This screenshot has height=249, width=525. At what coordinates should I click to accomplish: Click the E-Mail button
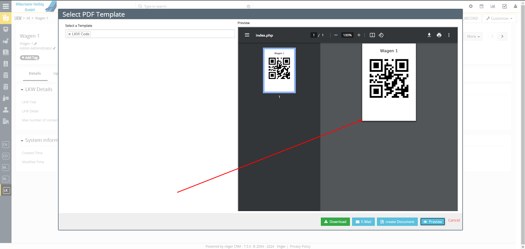[x=363, y=222]
